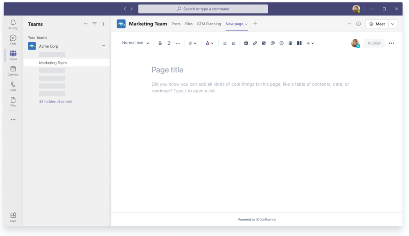Screen dimensions: 409x236
Task: Click the search or command box
Action: [203, 9]
